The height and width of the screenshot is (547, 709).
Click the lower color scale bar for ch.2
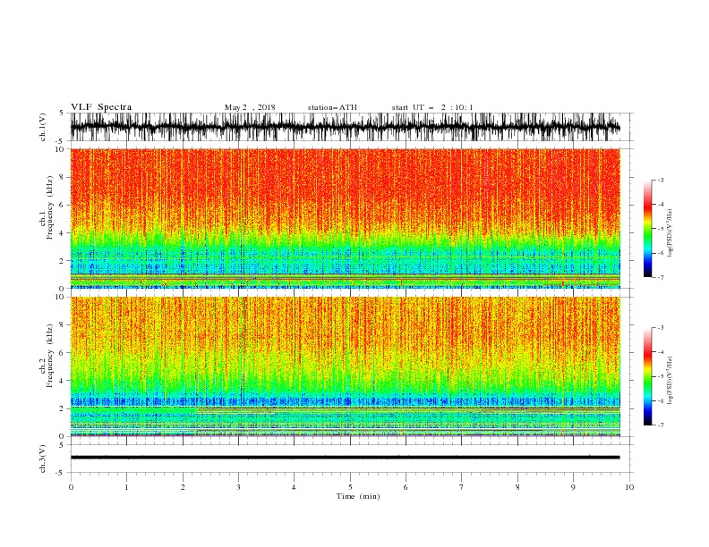coord(647,376)
